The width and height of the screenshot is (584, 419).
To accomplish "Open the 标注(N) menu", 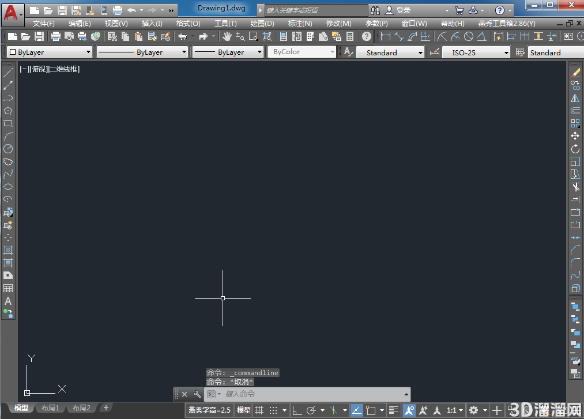I will [300, 24].
